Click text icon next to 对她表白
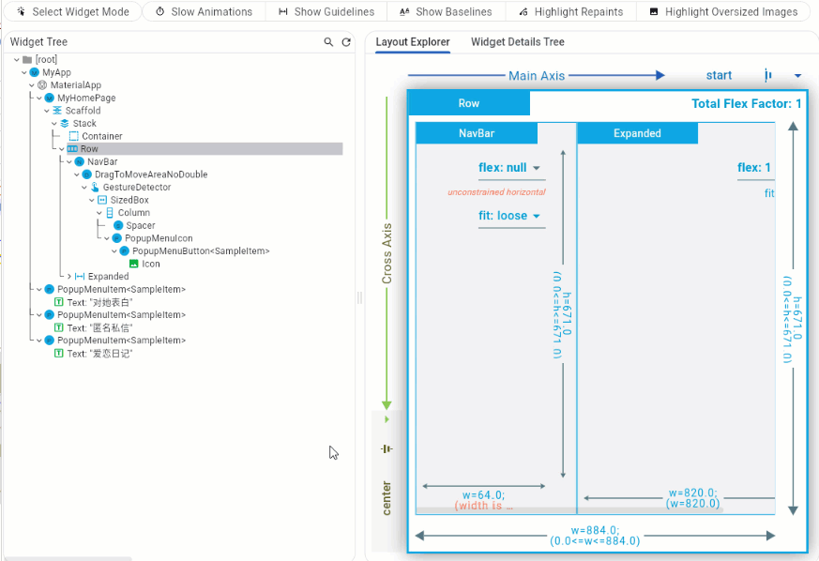Image resolution: width=819 pixels, height=561 pixels. [59, 302]
